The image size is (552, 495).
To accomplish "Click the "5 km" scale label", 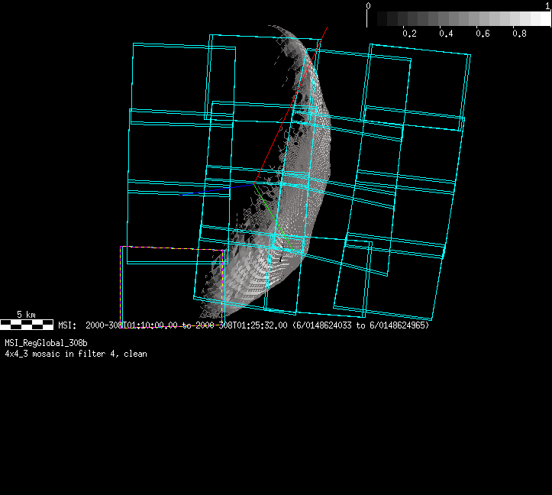I will (x=26, y=314).
